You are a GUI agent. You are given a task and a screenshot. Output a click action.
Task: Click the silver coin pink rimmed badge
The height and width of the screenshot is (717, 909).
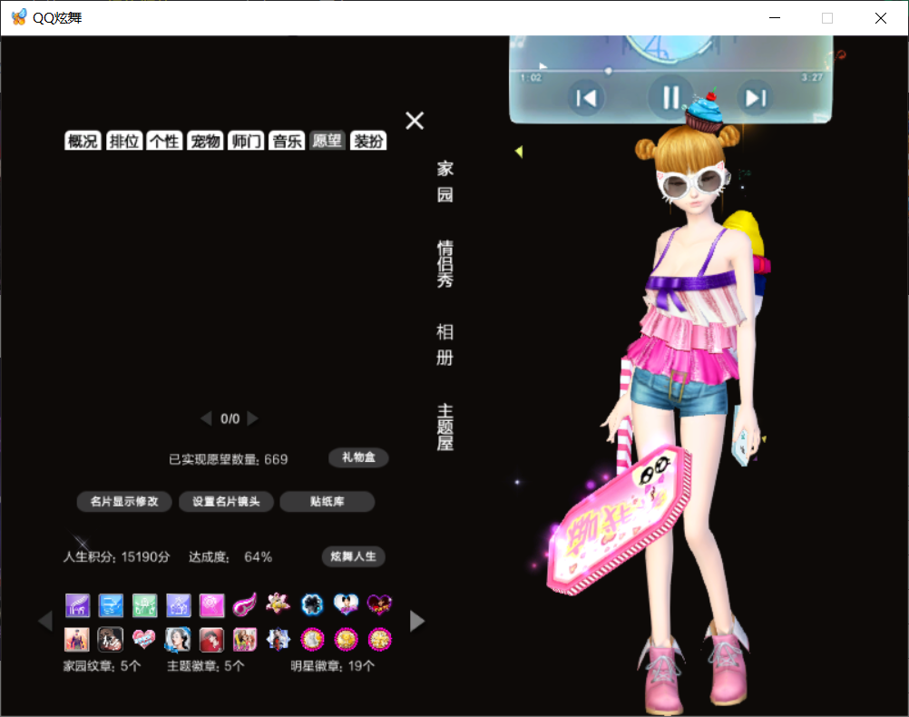pos(312,640)
